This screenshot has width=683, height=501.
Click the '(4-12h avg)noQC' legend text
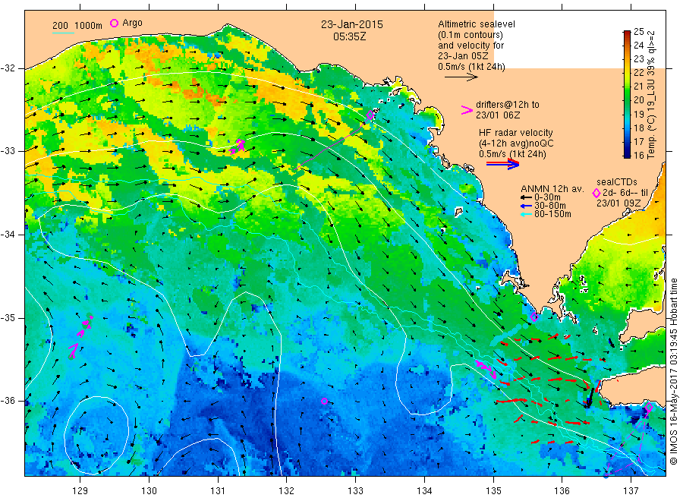point(516,143)
